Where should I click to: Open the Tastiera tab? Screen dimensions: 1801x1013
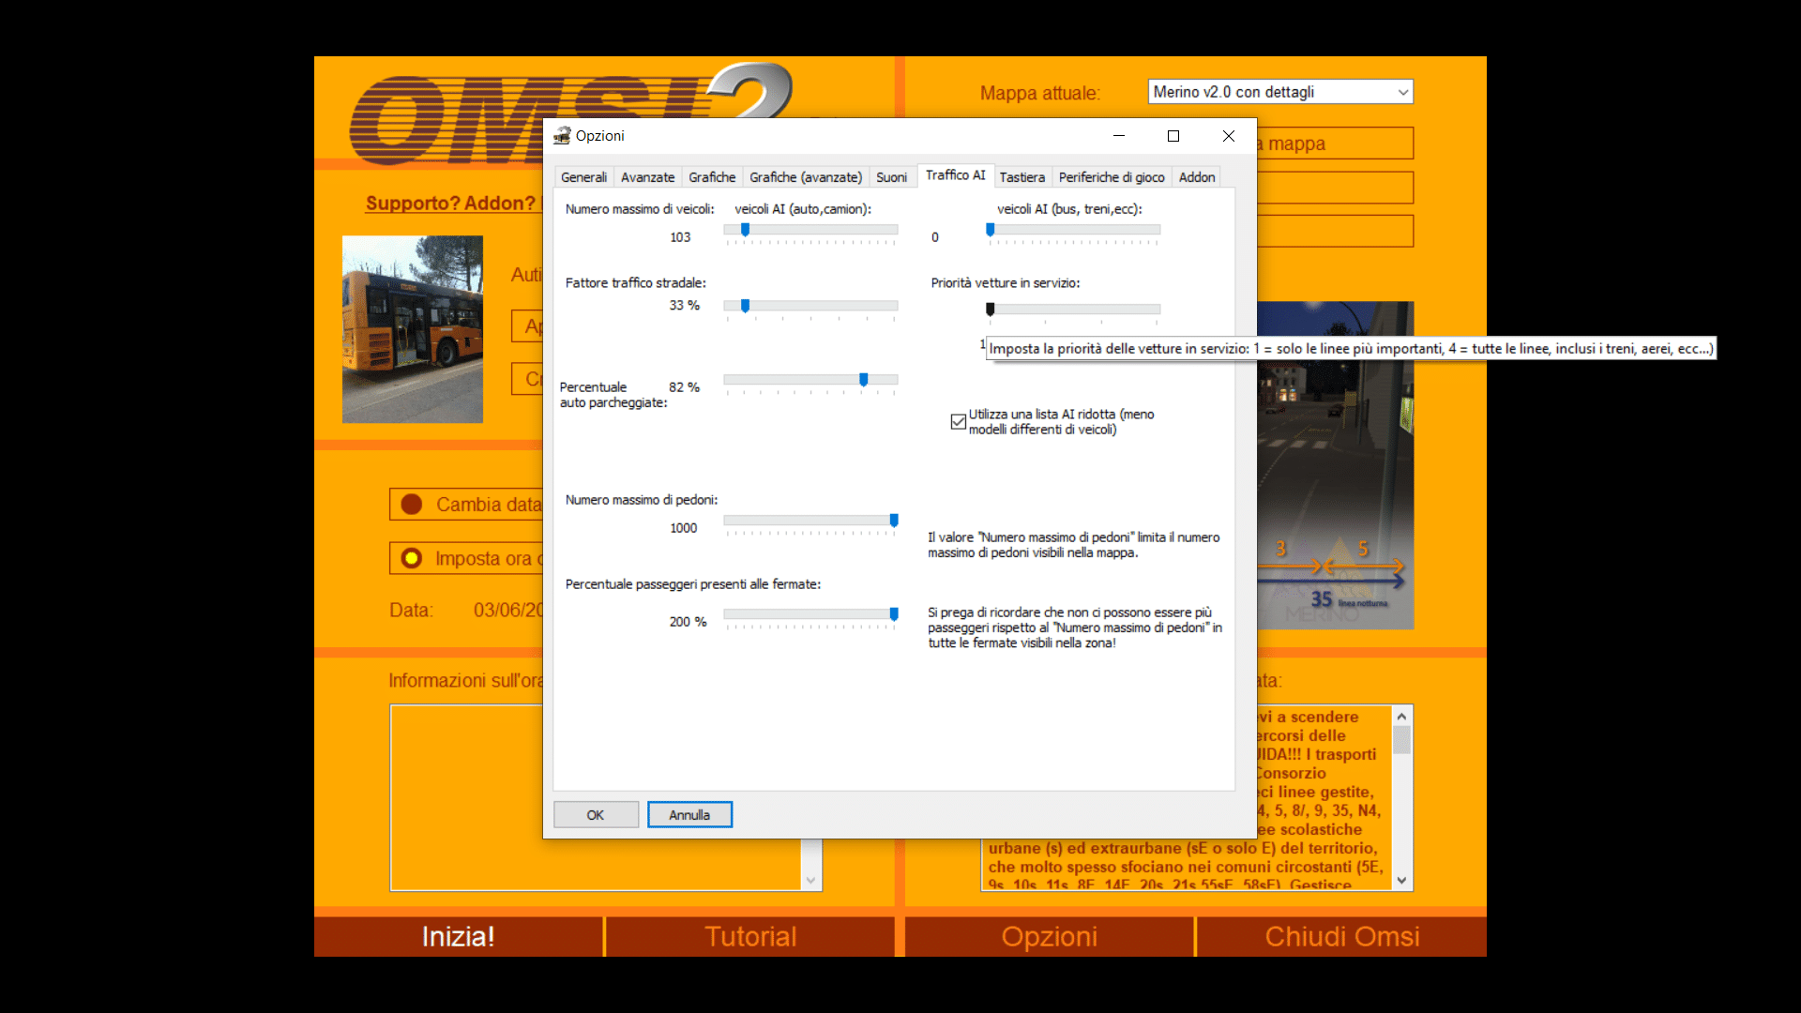tap(1022, 177)
